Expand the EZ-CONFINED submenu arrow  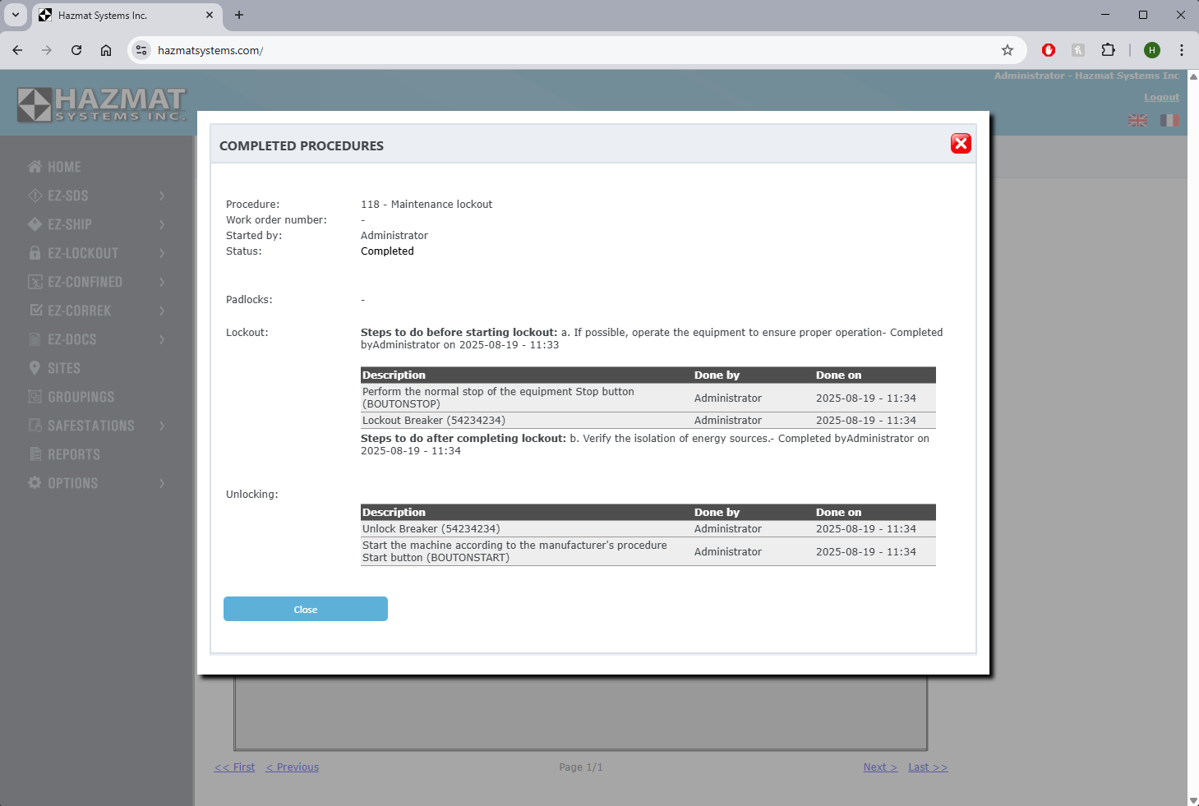coord(162,282)
